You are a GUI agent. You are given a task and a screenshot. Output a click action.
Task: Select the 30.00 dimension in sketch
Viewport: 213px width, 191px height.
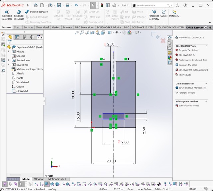pos(73,94)
